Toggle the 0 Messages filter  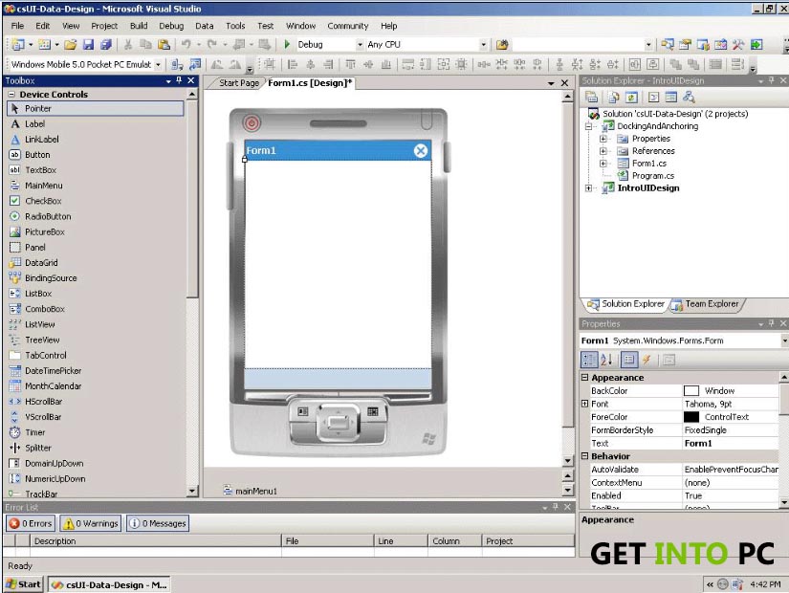[x=158, y=523]
